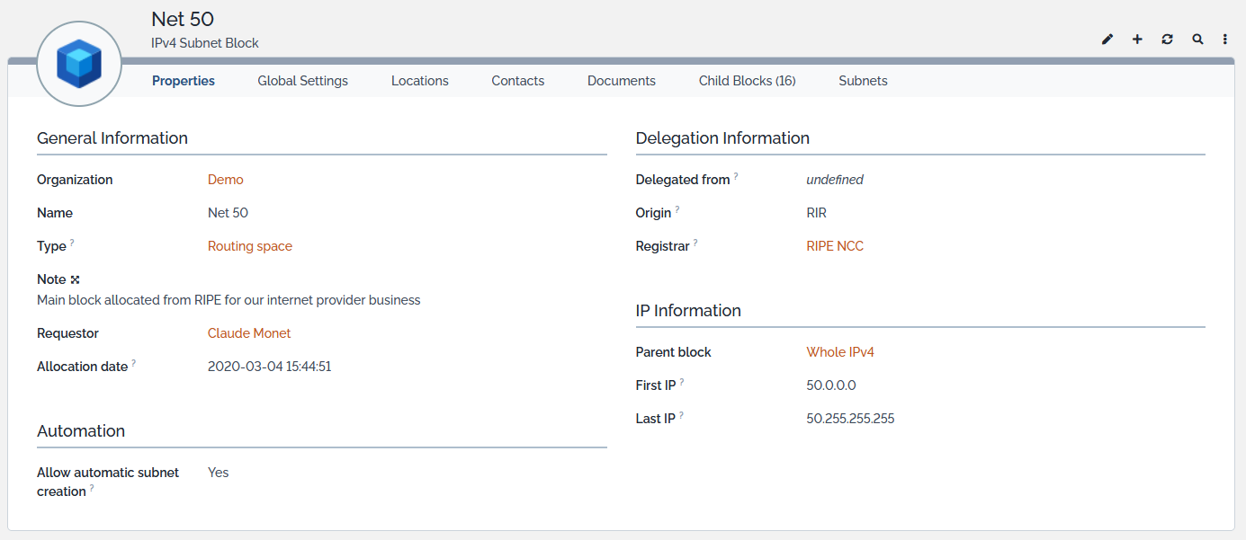Screen dimensions: 1246x540
Task: Switch to the Global Settings tab
Action: coord(302,81)
